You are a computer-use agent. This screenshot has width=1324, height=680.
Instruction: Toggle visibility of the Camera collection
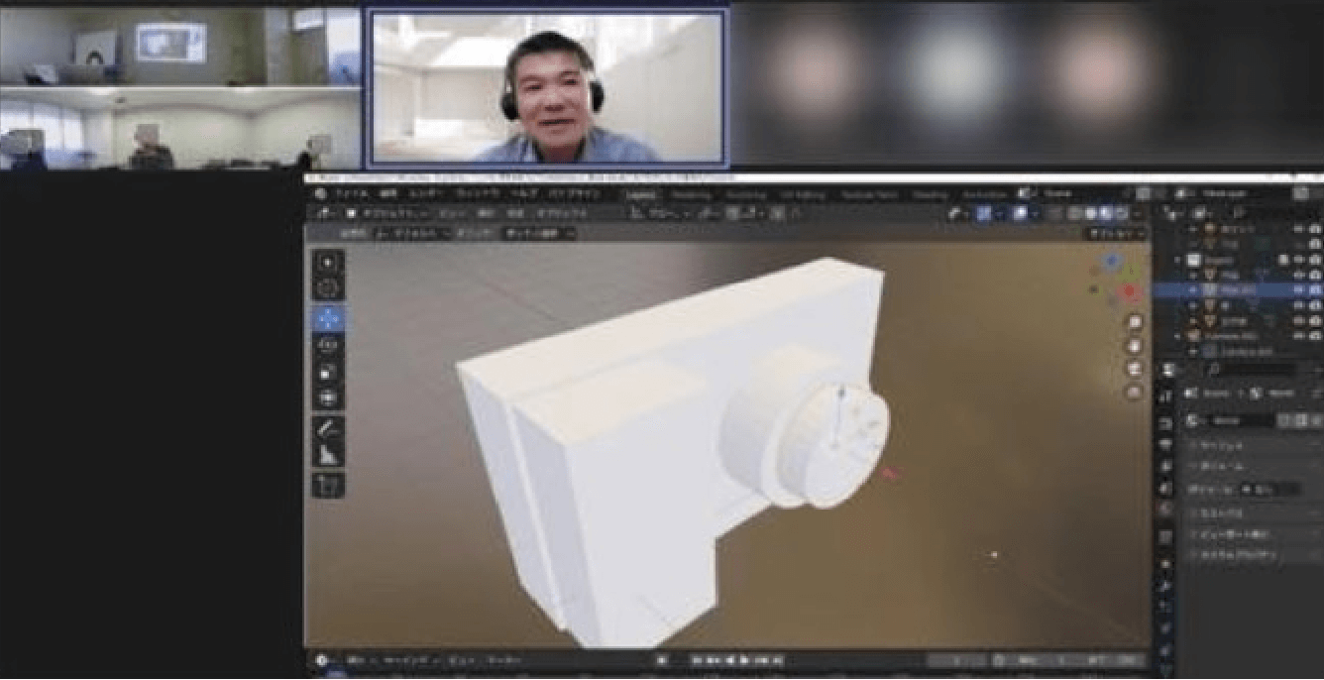[x=1298, y=336]
